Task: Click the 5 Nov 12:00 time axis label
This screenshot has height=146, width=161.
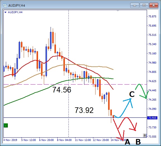Action: 29,140
